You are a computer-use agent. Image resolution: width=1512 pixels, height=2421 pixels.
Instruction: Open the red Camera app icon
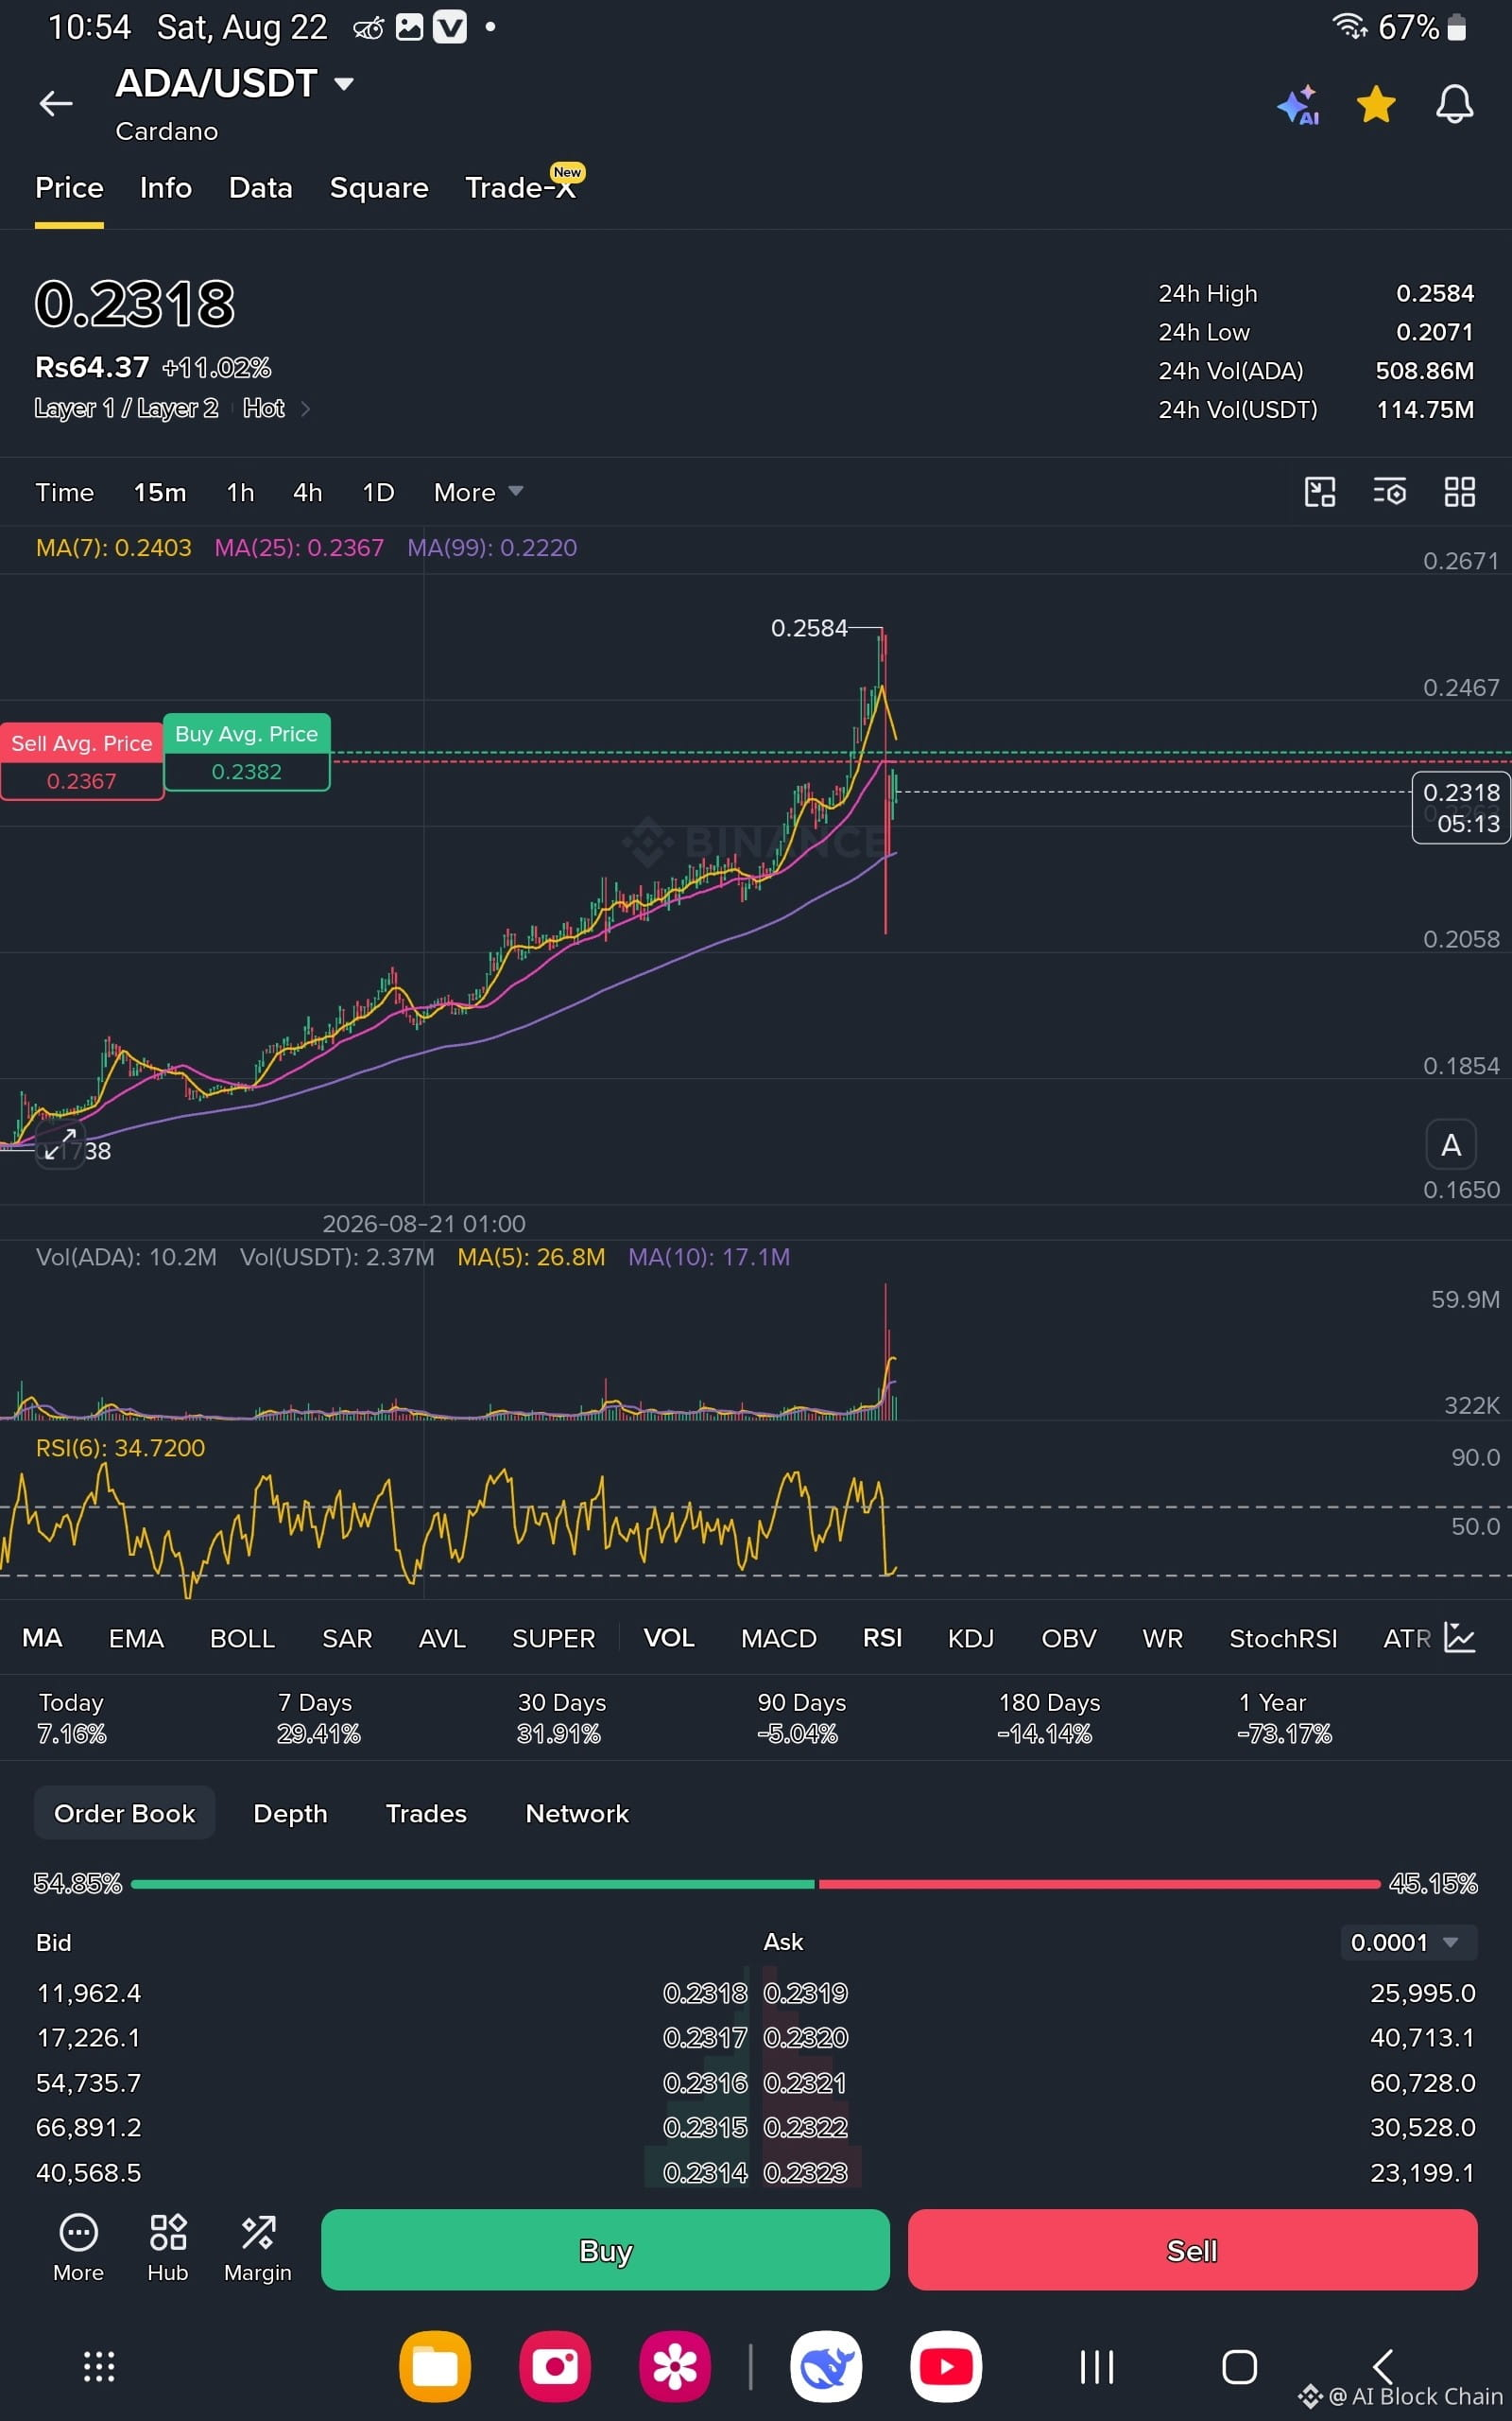click(x=555, y=2366)
